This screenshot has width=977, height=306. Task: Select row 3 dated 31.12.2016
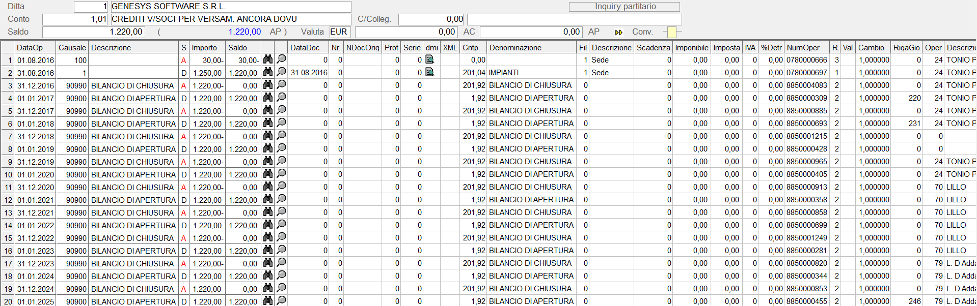tap(35, 85)
